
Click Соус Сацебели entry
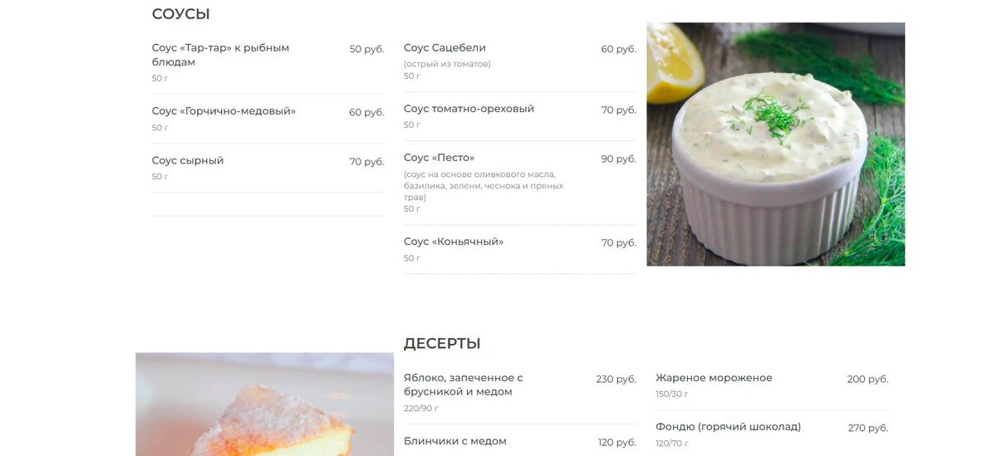coord(519,61)
